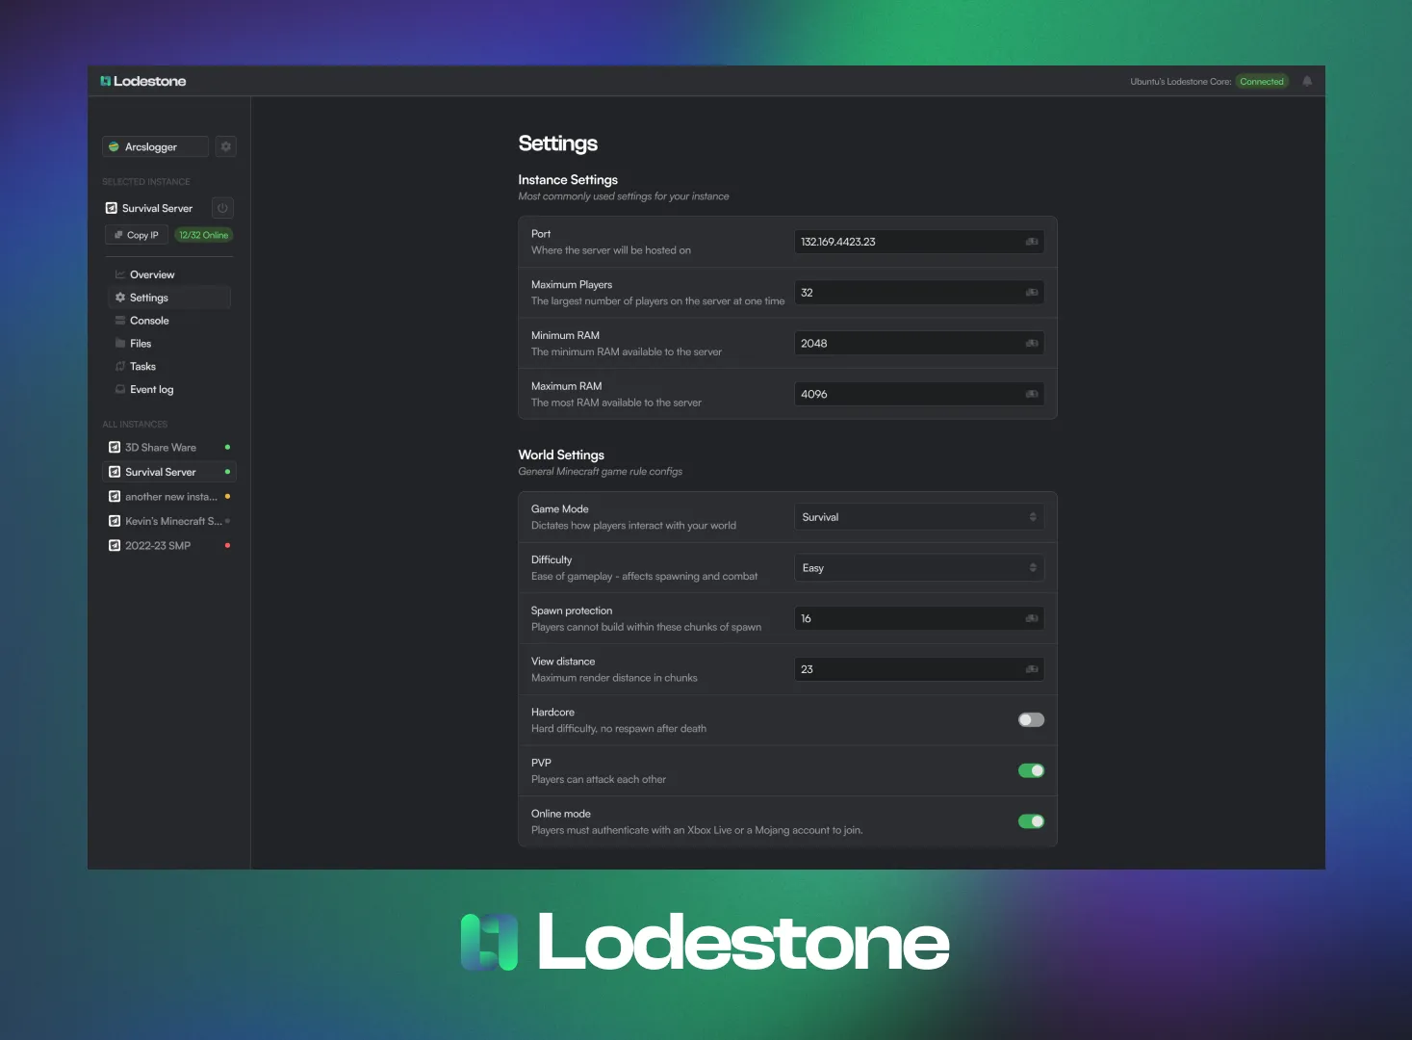
Task: Open the Game Mode dropdown
Action: (x=917, y=516)
